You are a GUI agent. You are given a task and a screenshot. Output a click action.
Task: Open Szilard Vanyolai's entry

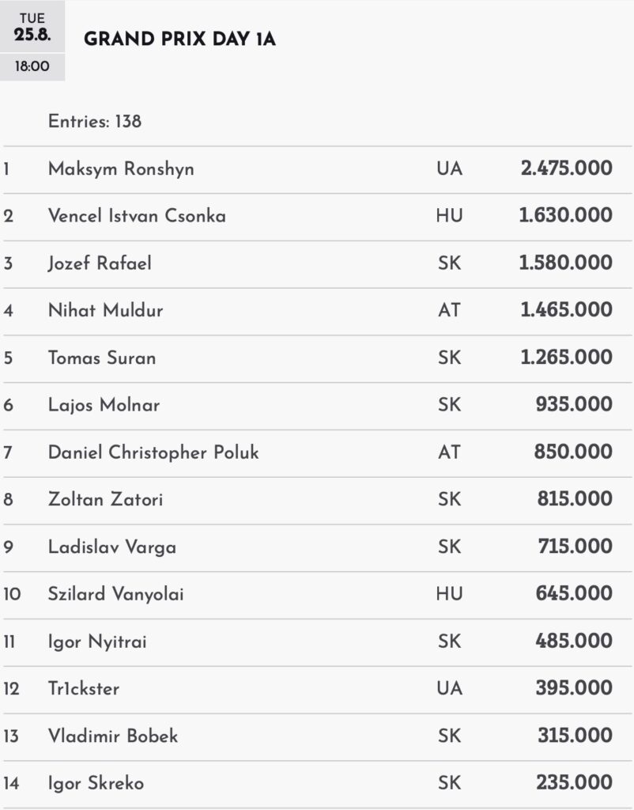pos(317,595)
